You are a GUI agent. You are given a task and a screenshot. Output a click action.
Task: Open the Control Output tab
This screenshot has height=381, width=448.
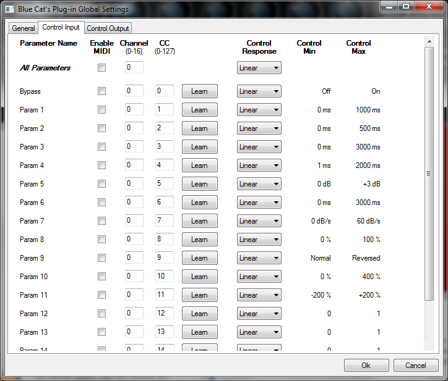(108, 28)
